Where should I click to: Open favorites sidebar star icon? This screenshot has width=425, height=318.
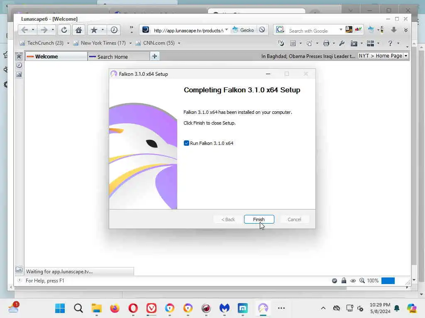19,56
